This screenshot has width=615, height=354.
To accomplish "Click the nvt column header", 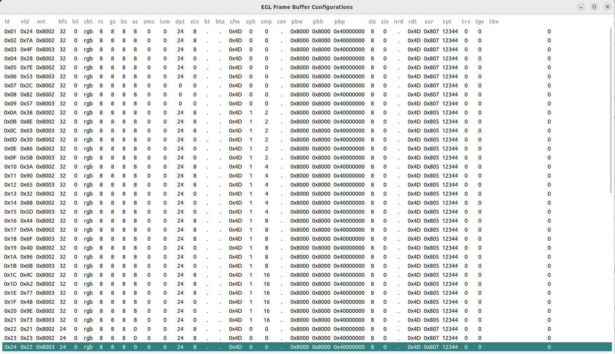I will [41, 22].
